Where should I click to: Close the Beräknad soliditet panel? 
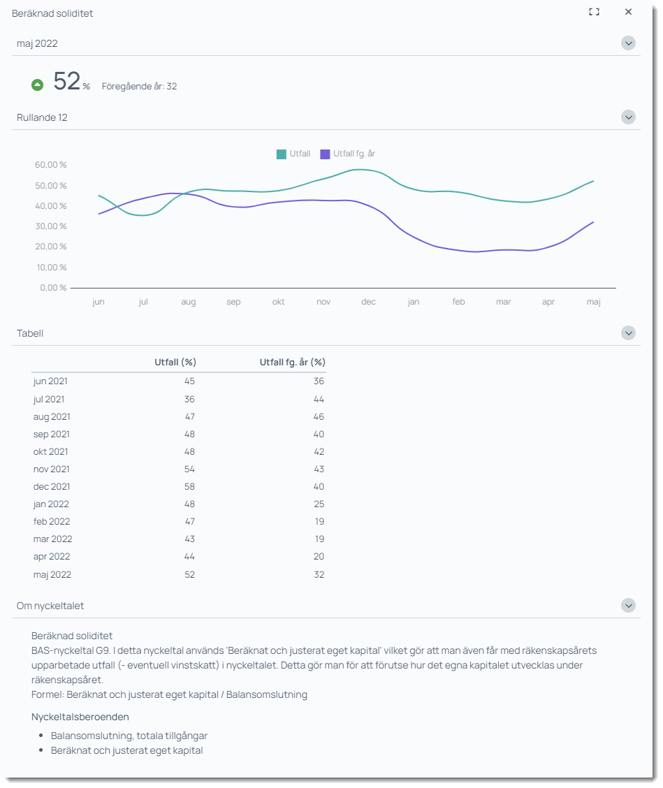628,12
